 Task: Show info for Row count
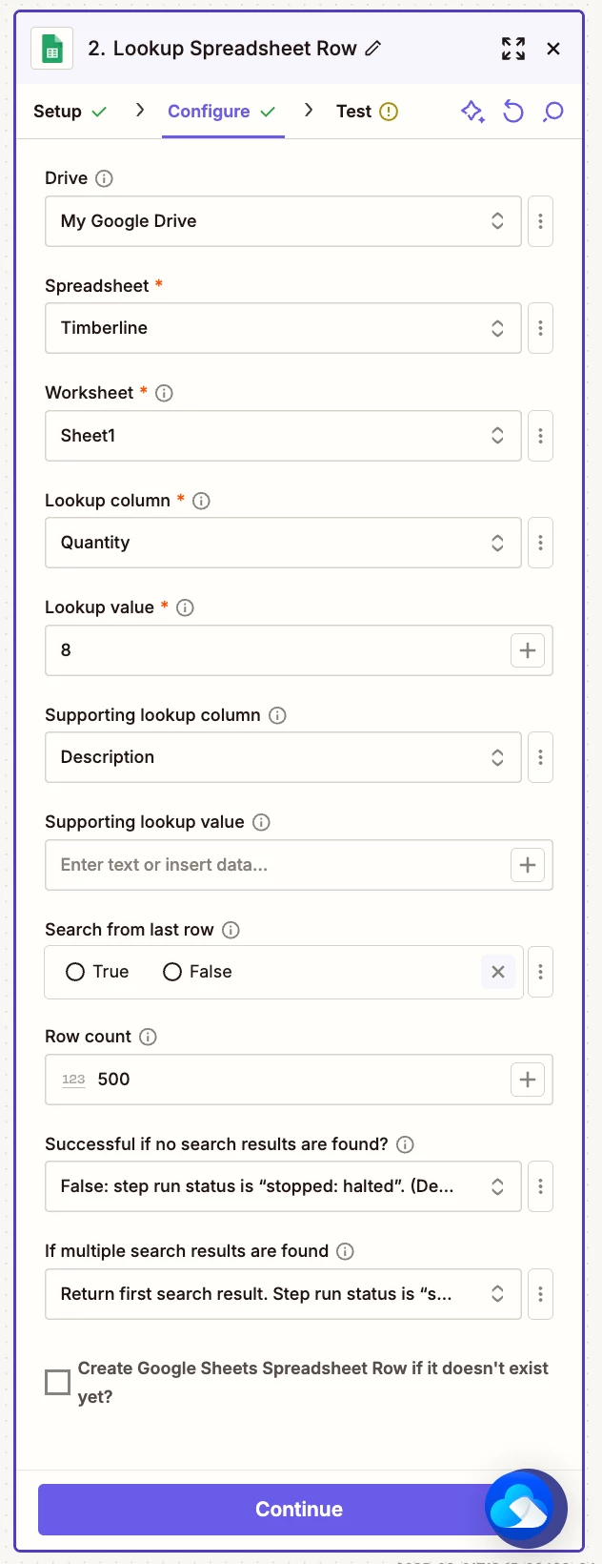[x=148, y=1037]
